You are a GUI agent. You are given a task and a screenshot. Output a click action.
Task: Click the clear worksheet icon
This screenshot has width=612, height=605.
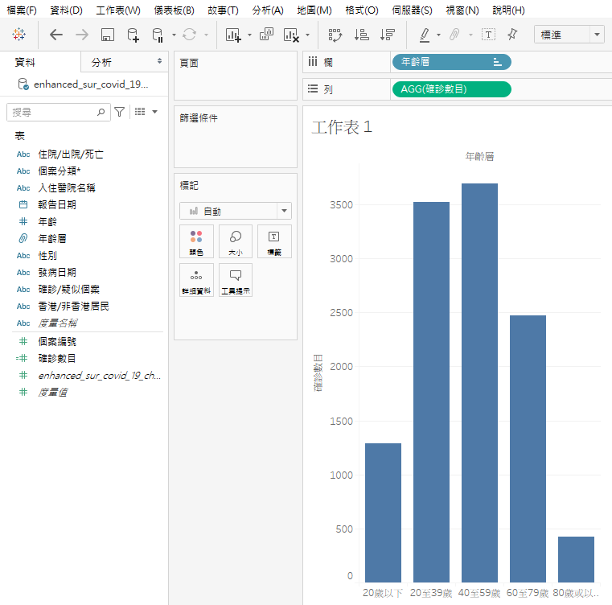pyautogui.click(x=290, y=35)
